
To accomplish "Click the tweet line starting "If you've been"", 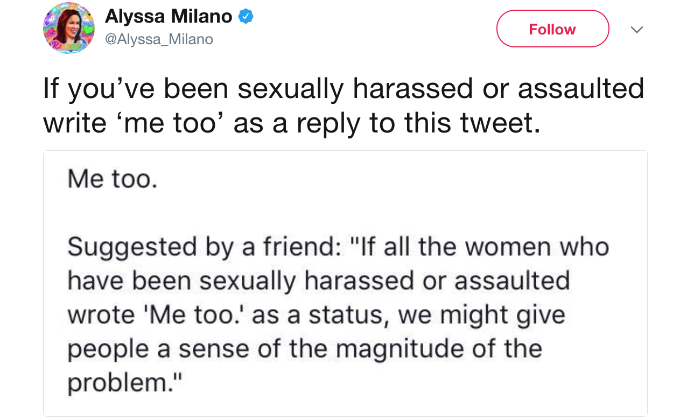I will (x=343, y=89).
